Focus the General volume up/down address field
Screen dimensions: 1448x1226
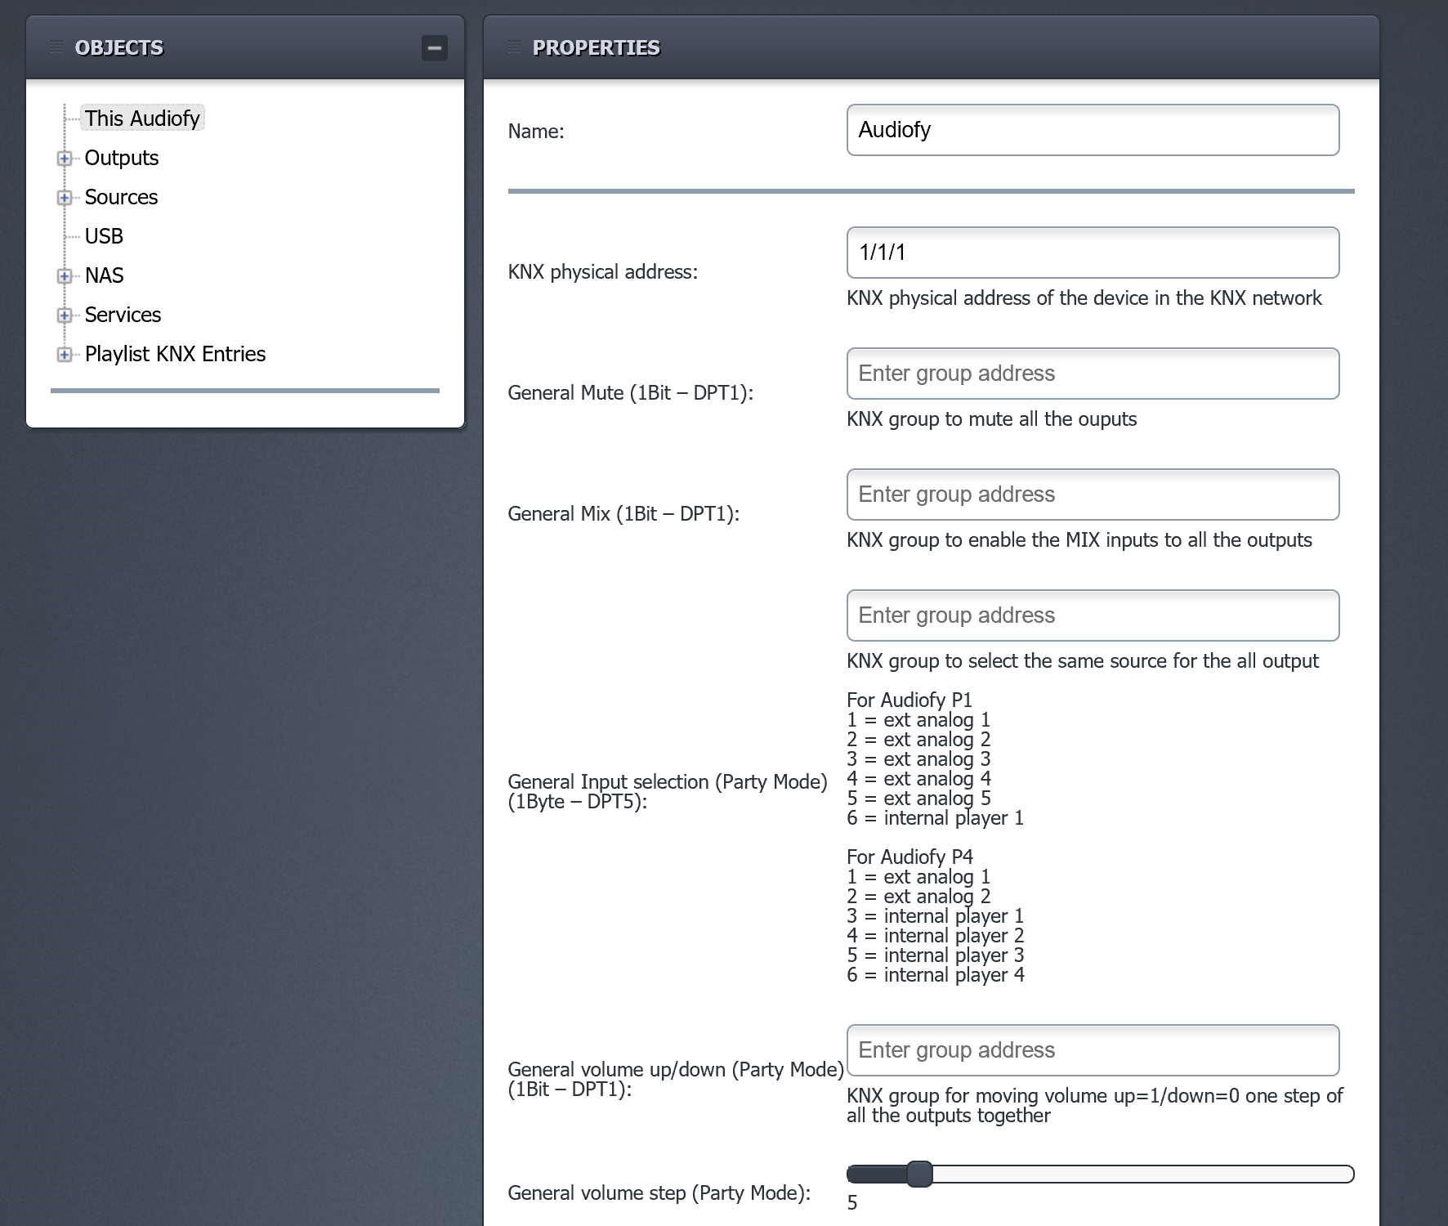(1093, 1050)
